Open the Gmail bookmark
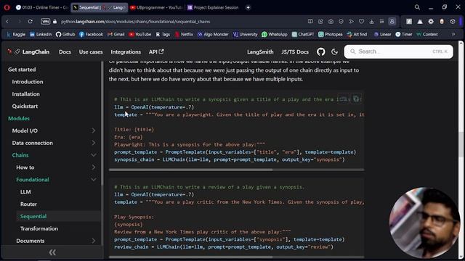The width and height of the screenshot is (465, 261). tap(116, 34)
